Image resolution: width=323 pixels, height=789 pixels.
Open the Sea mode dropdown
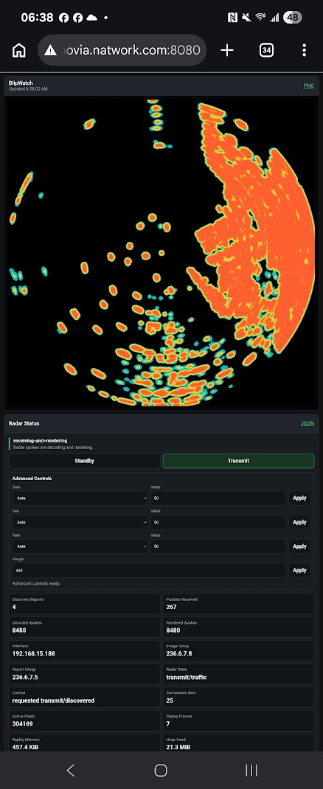pos(80,522)
